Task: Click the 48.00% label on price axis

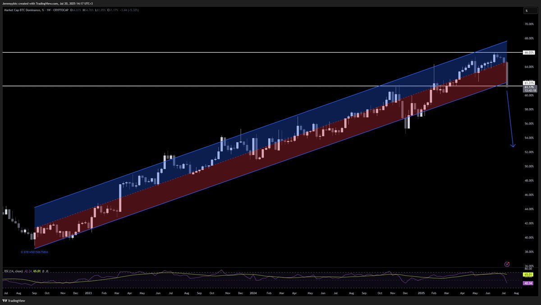Action: coord(529,181)
